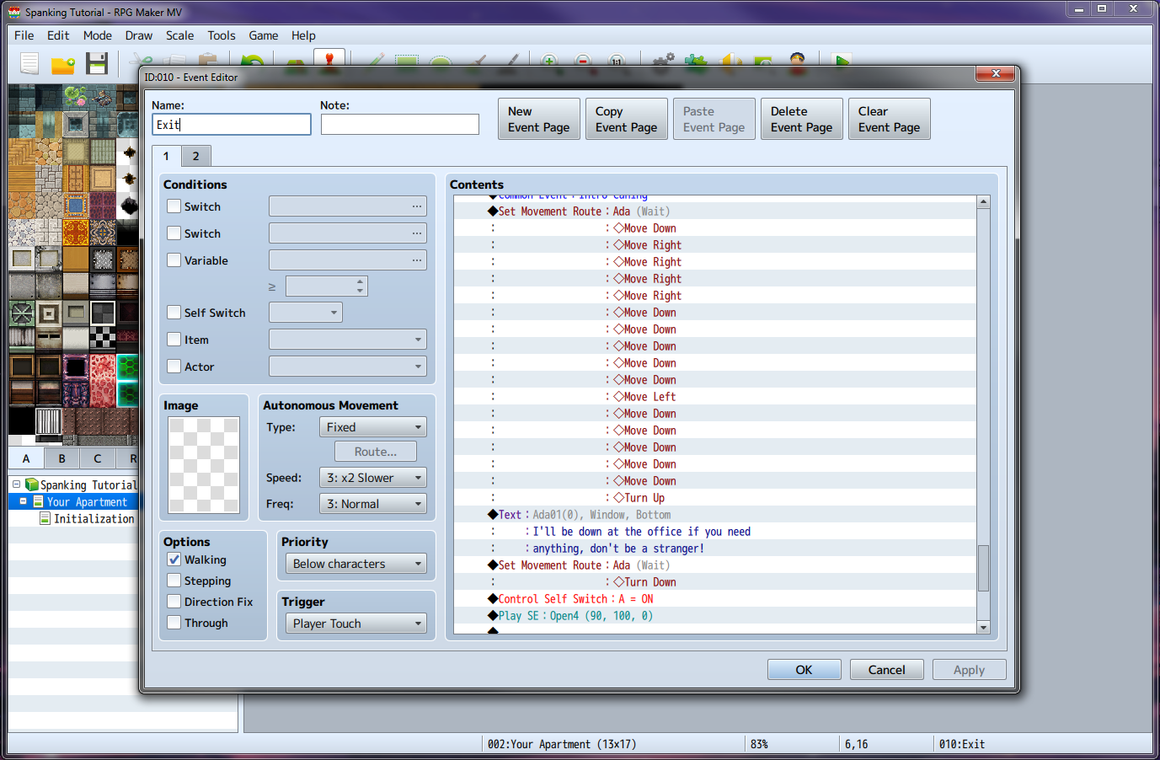Select tileset tab C
1160x760 pixels.
[98, 458]
